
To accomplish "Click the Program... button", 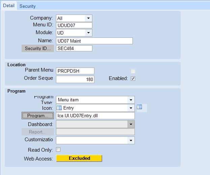I will (38, 116).
